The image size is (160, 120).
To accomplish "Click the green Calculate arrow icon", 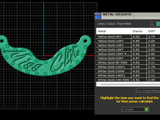I will [x=146, y=109].
